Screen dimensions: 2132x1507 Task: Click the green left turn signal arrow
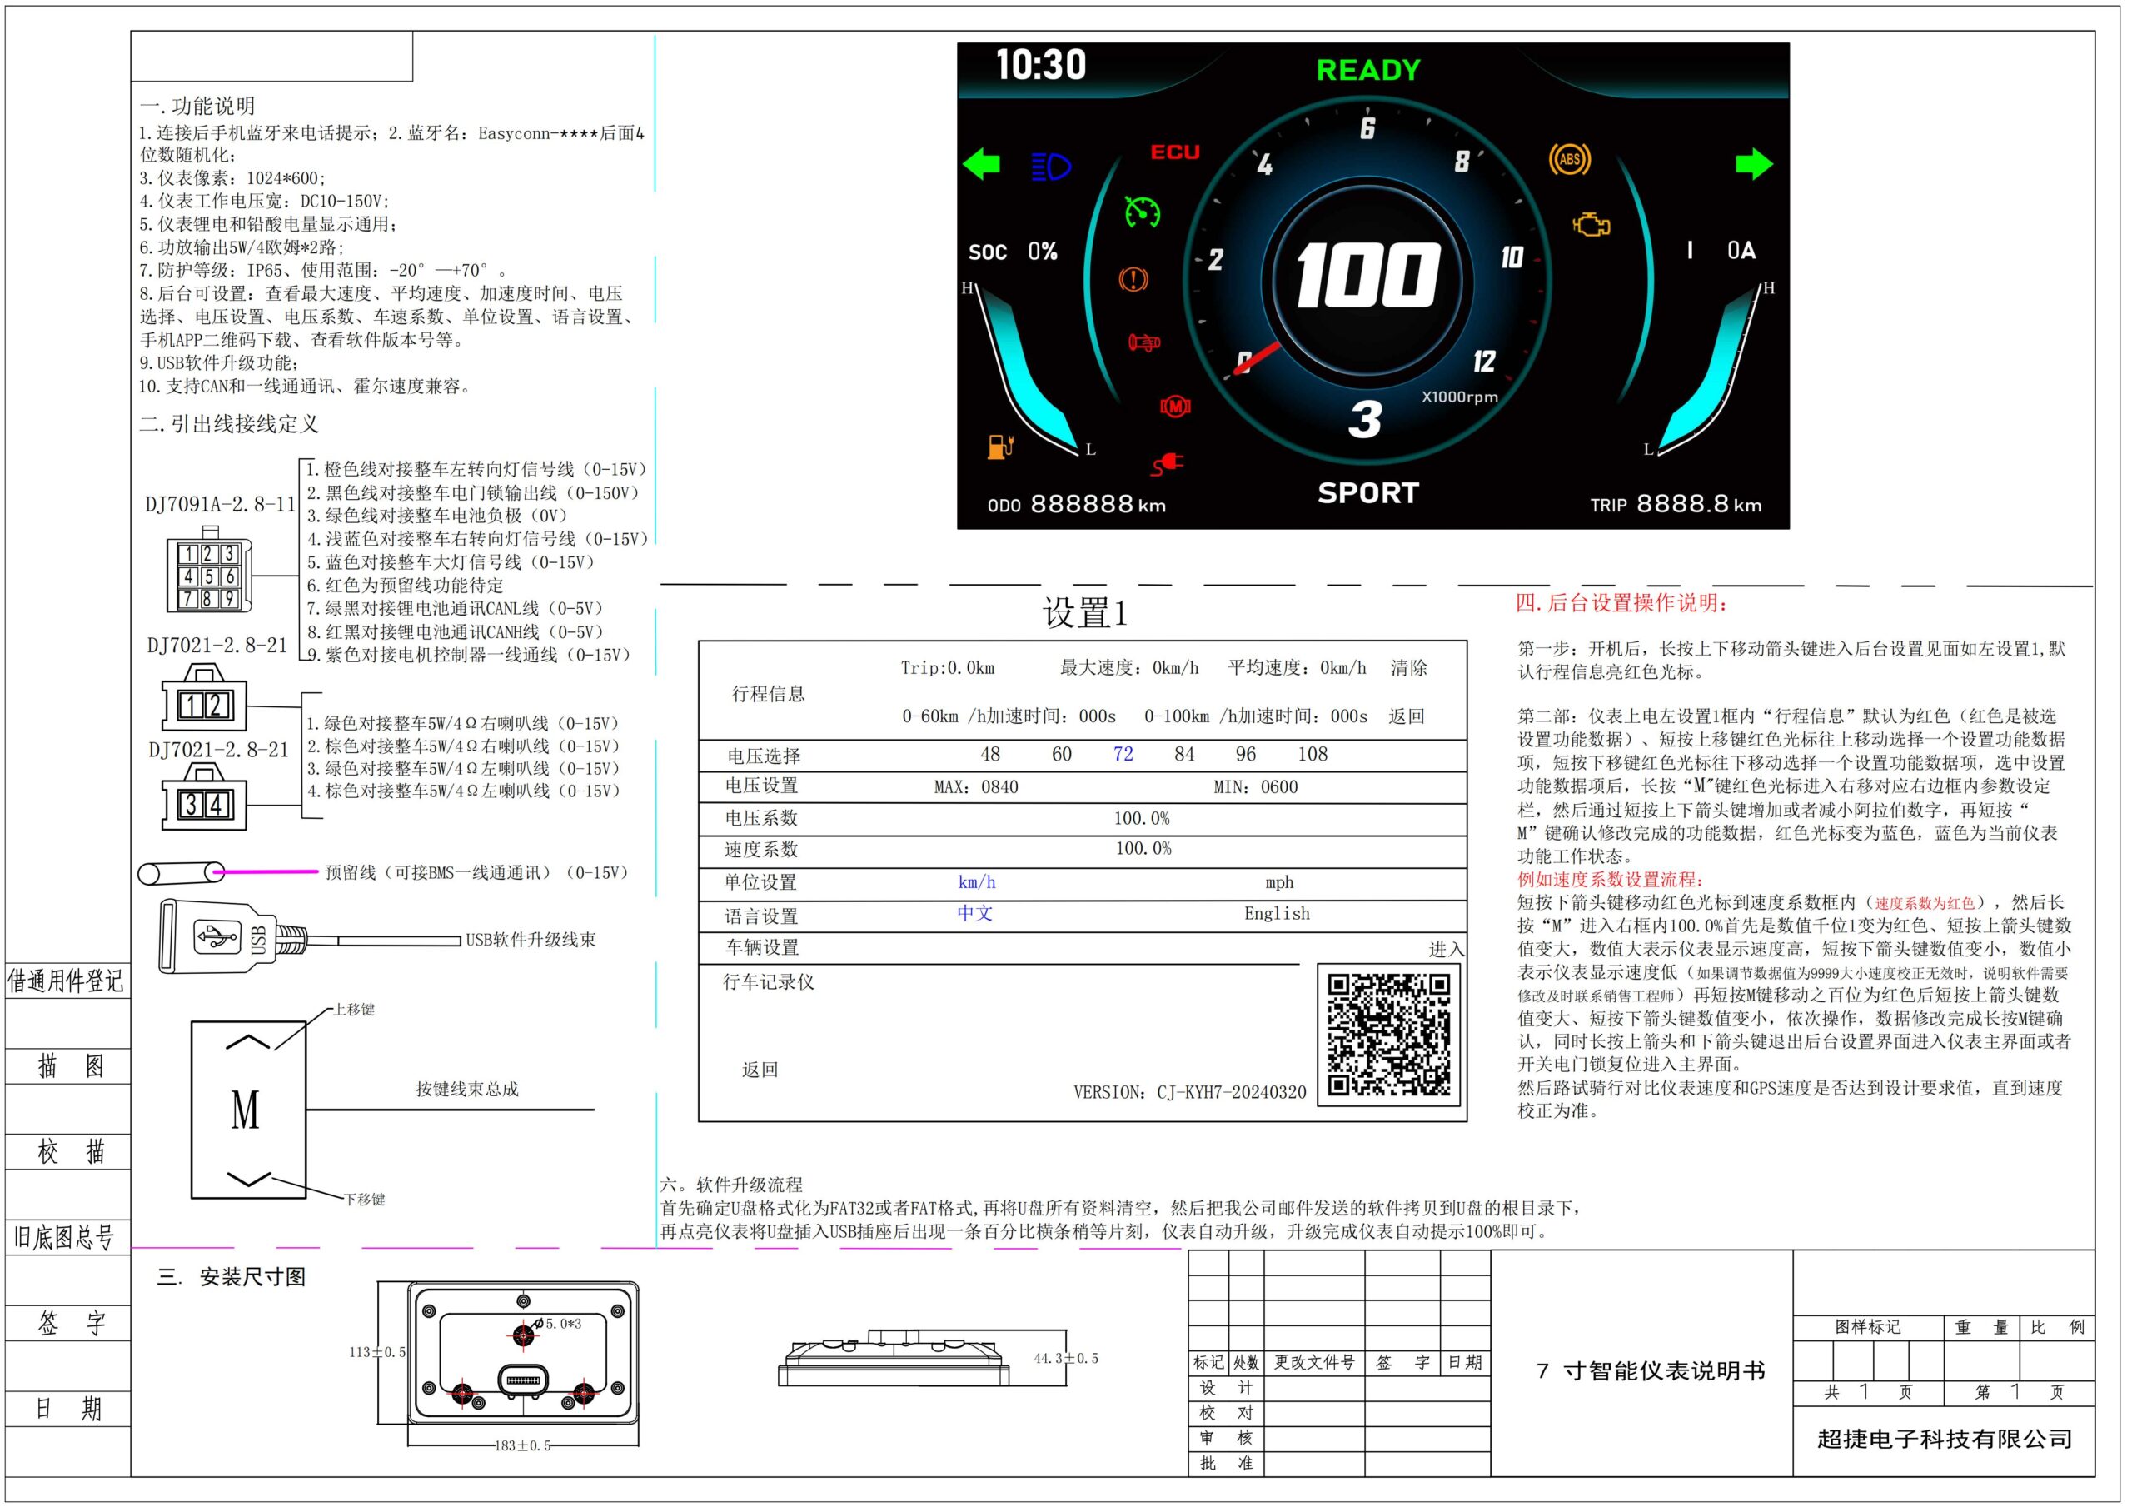980,164
